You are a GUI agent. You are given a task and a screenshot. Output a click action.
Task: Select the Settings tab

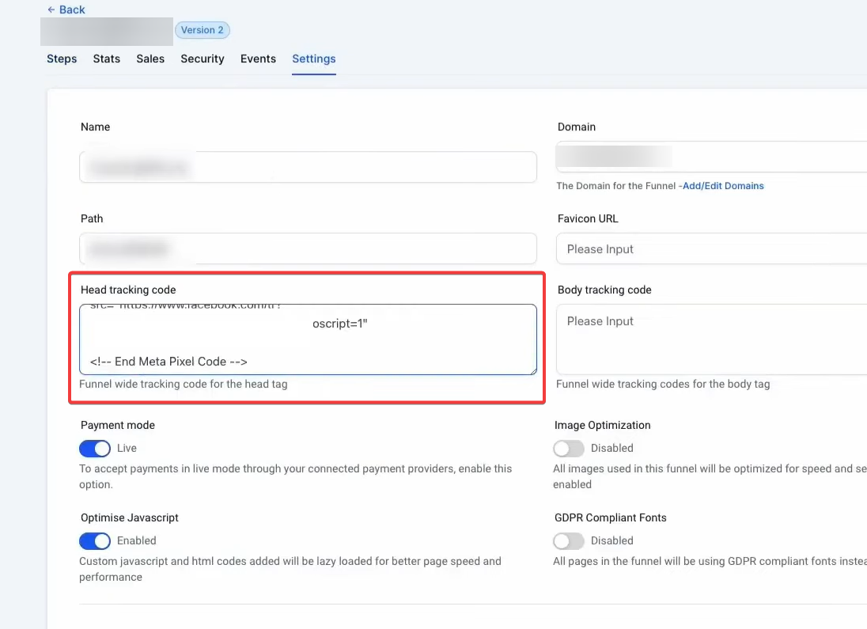coord(314,59)
